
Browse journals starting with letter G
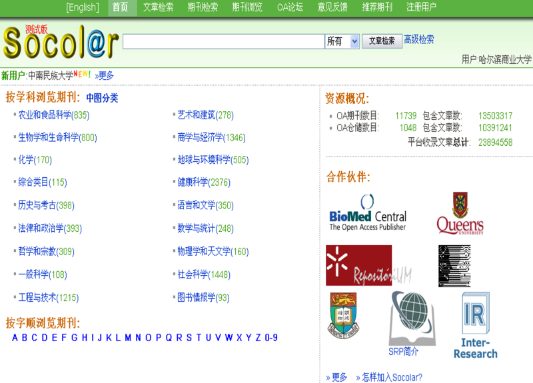click(75, 338)
